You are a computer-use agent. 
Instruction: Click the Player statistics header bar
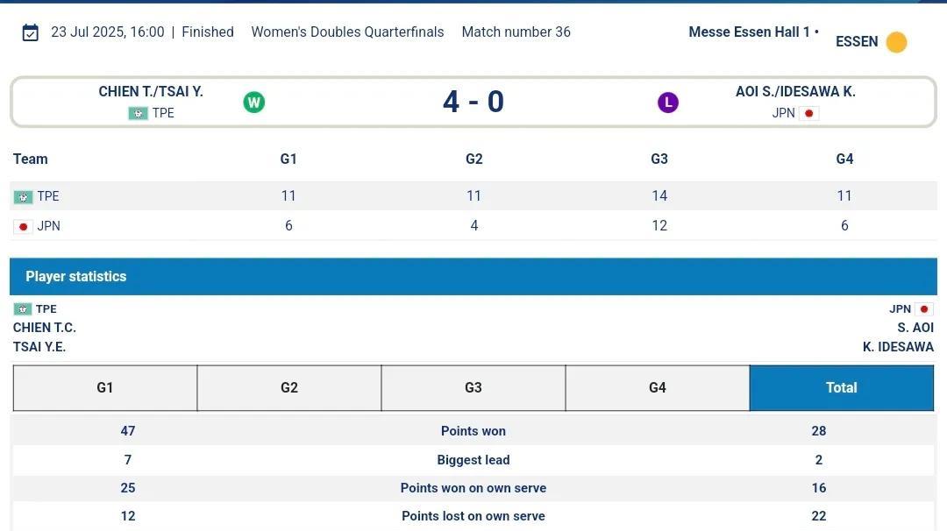(x=473, y=277)
